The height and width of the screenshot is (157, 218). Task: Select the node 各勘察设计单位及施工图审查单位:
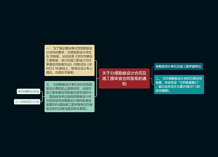[178, 66]
